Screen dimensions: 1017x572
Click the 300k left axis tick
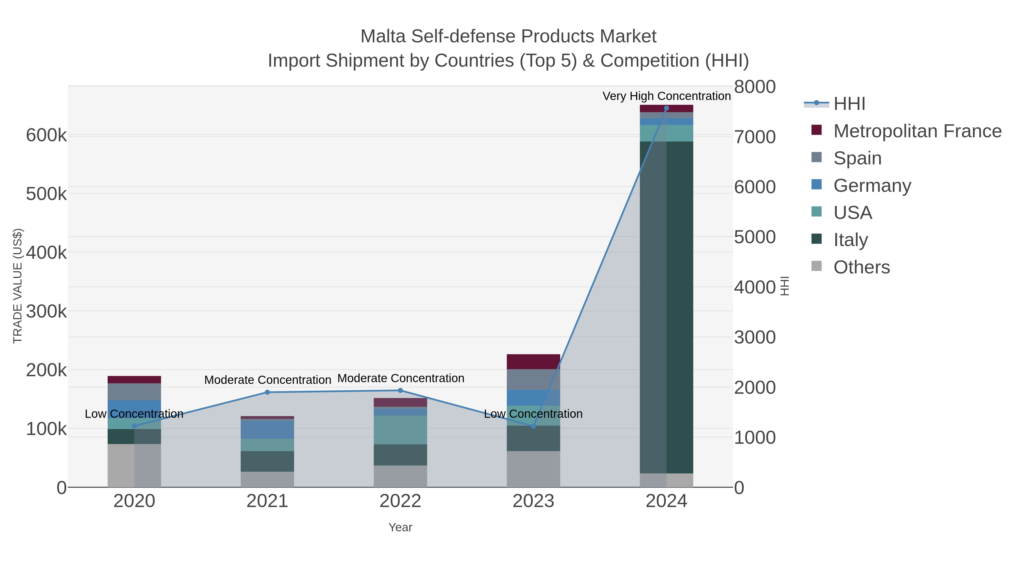point(46,312)
